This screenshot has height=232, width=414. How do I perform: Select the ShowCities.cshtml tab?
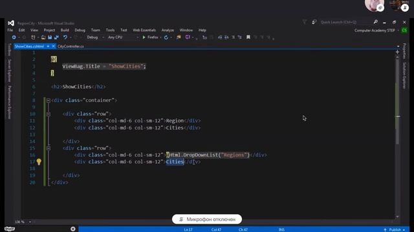(29, 46)
